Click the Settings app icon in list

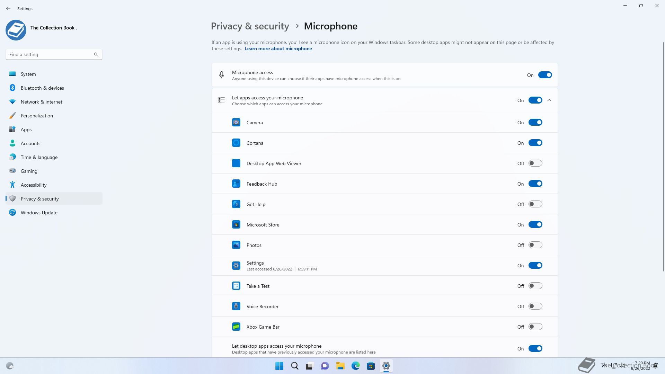(x=236, y=266)
